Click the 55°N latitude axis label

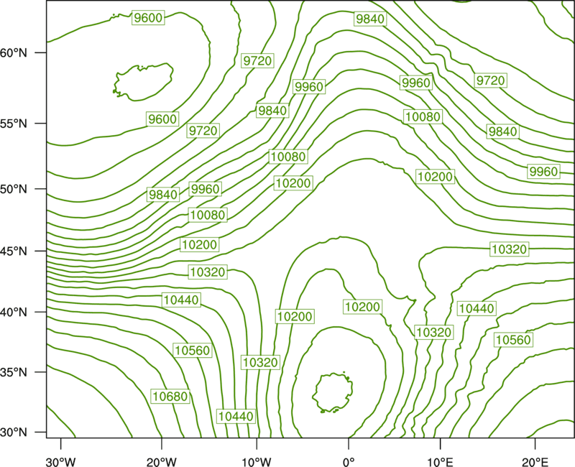pyautogui.click(x=14, y=124)
